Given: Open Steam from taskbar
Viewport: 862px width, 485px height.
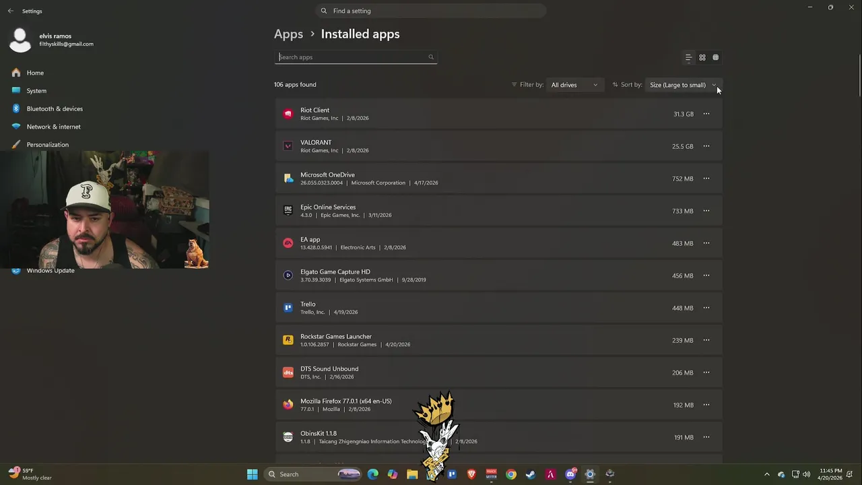Looking at the screenshot, I should [531, 474].
